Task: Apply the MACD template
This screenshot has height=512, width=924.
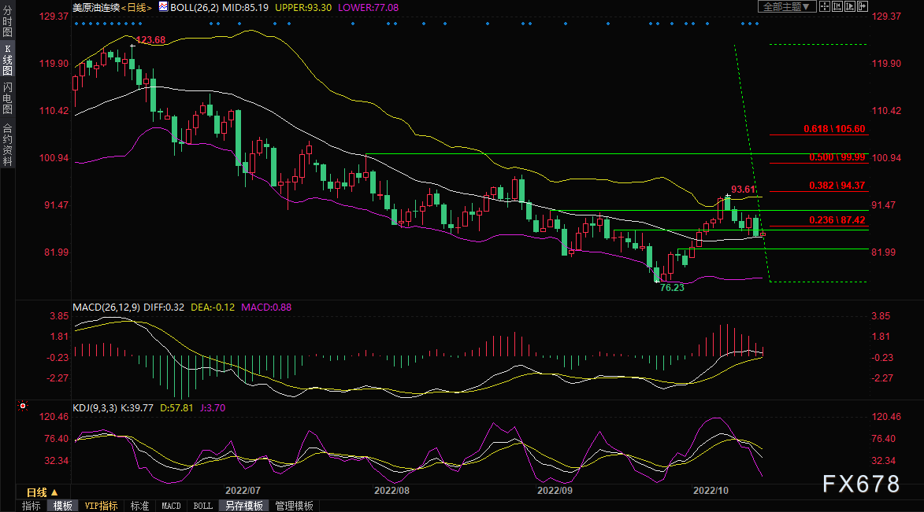Action: coord(171,506)
